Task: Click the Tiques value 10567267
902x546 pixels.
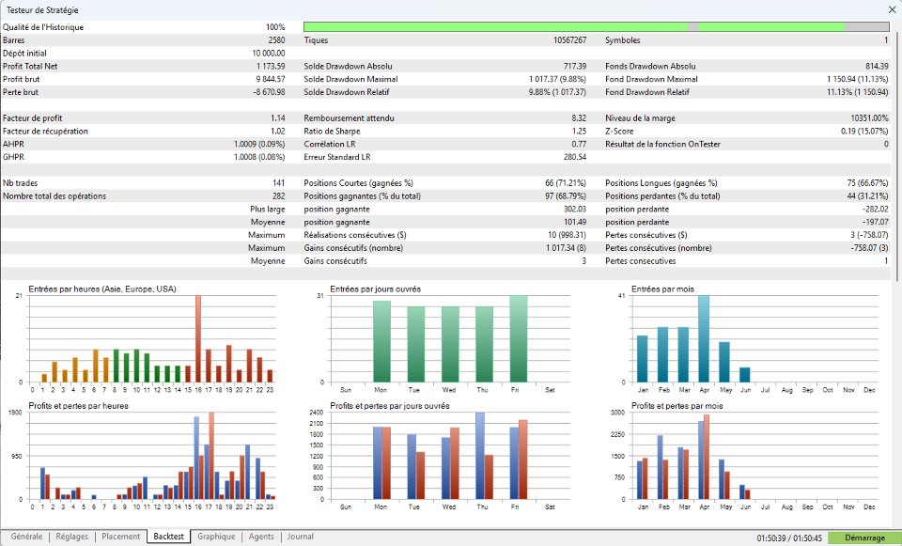Action: [569, 40]
